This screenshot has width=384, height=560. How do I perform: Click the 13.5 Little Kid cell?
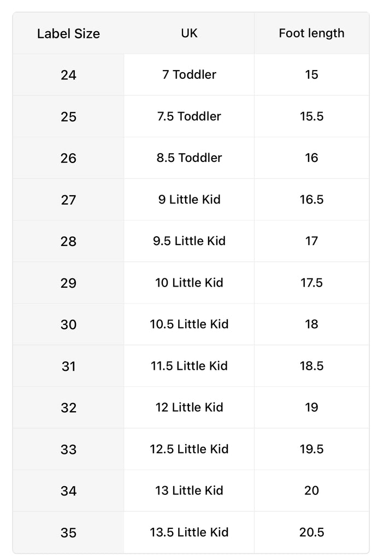(189, 532)
